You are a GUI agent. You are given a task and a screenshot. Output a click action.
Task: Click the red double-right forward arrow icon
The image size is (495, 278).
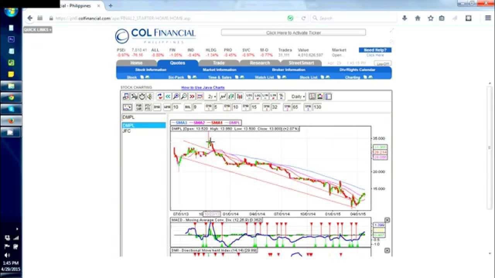[192, 97]
